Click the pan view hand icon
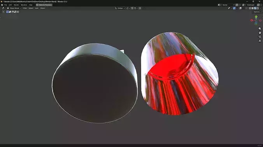 click(x=260, y=33)
